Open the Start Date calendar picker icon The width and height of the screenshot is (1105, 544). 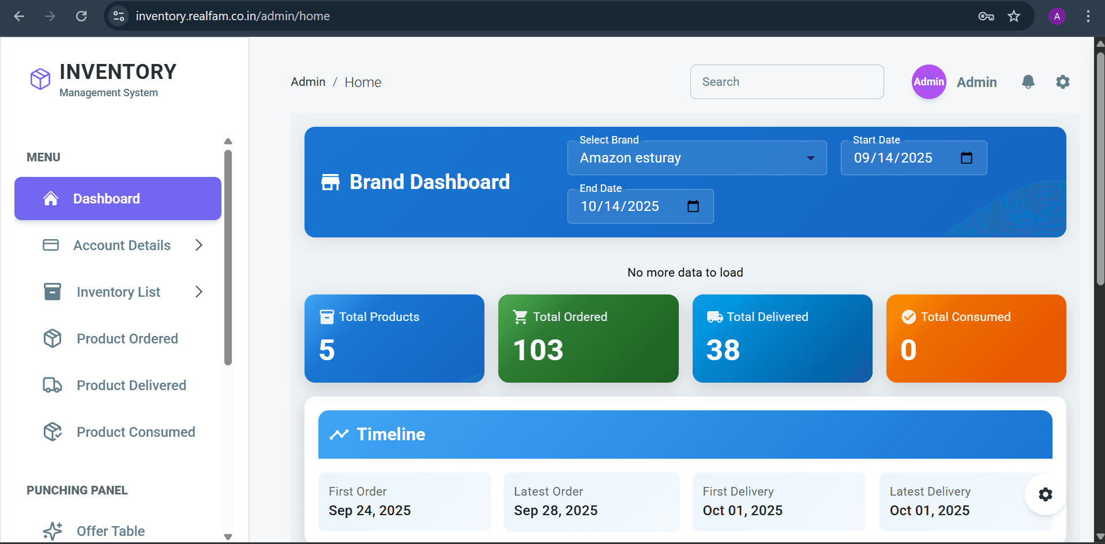pyautogui.click(x=967, y=158)
